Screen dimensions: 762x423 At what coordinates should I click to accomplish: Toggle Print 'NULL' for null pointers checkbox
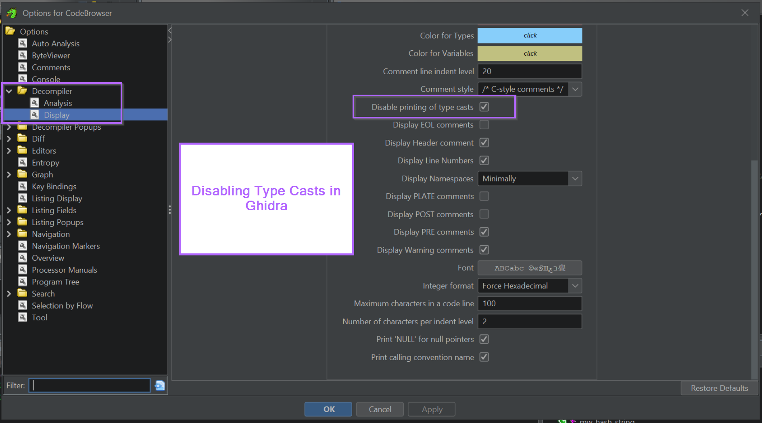pos(484,339)
